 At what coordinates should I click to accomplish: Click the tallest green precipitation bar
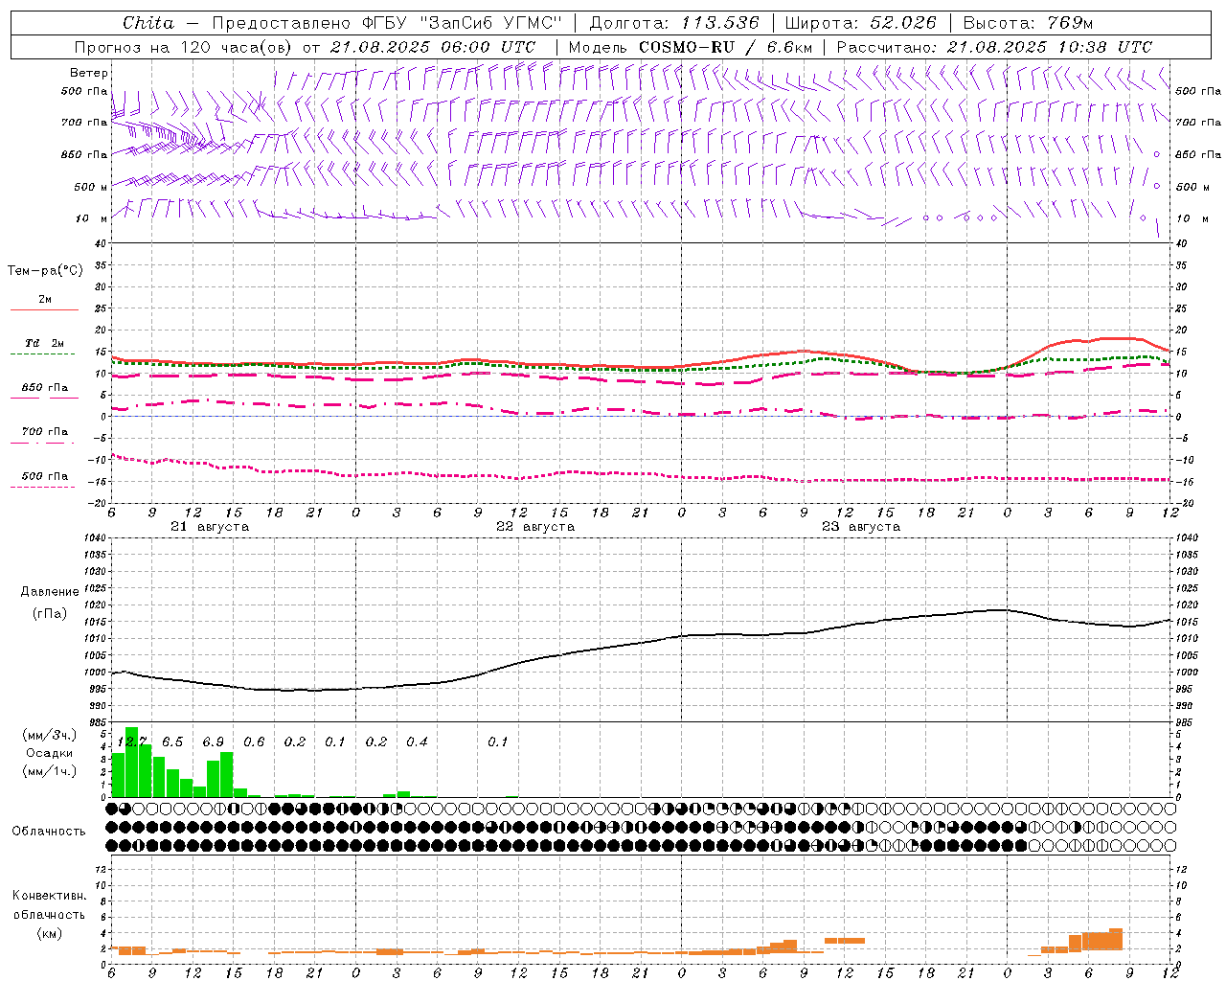[x=132, y=763]
